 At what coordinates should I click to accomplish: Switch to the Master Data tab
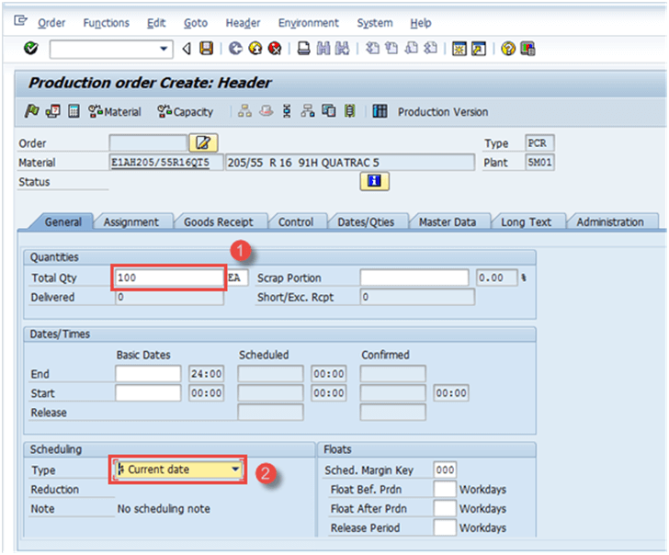(447, 221)
